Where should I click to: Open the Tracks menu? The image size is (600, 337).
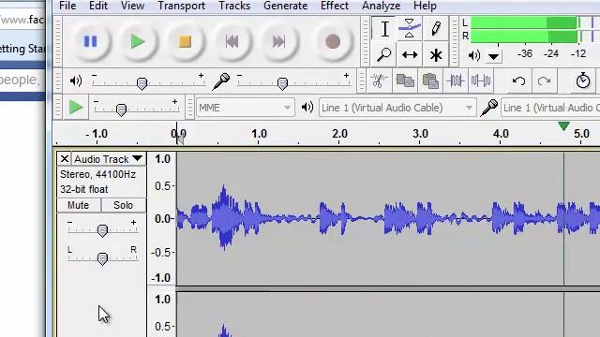[234, 6]
